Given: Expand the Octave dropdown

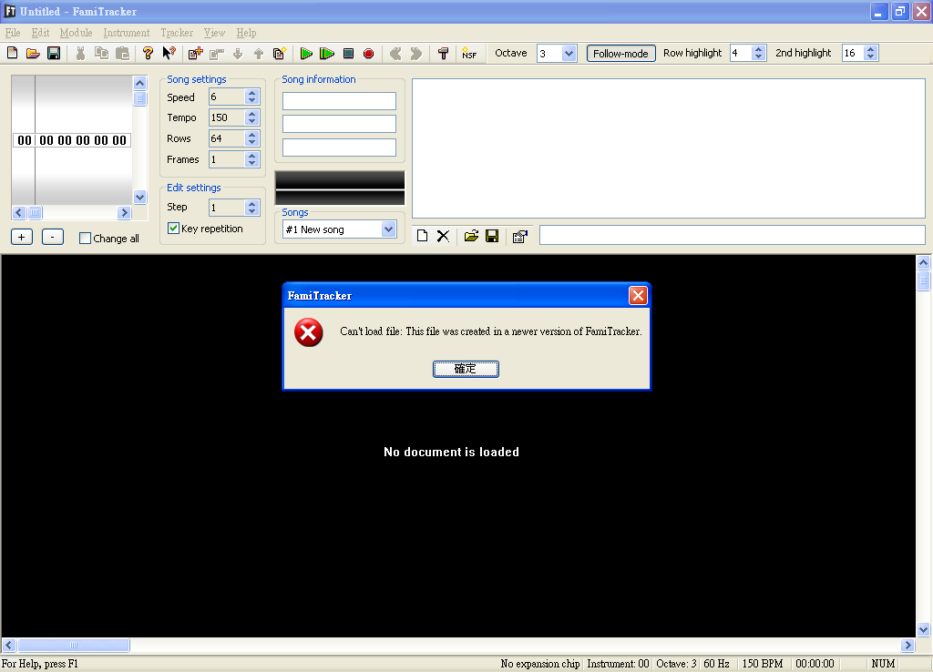Looking at the screenshot, I should click(569, 54).
